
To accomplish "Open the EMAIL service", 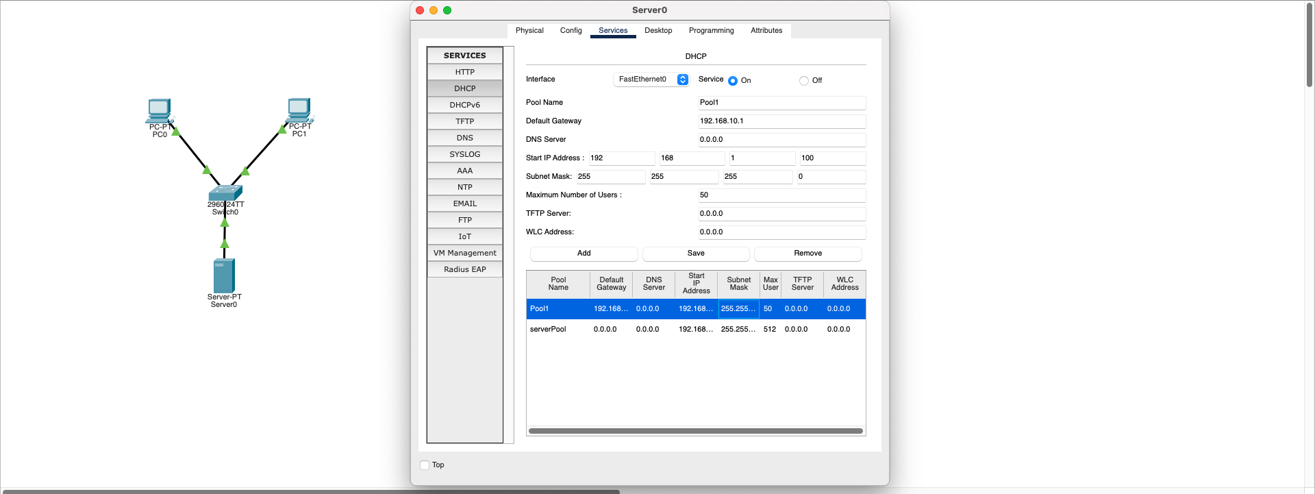I will [465, 203].
